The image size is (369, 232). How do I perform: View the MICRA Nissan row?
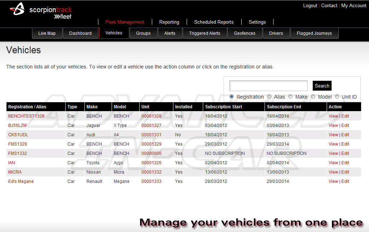pos(333,172)
